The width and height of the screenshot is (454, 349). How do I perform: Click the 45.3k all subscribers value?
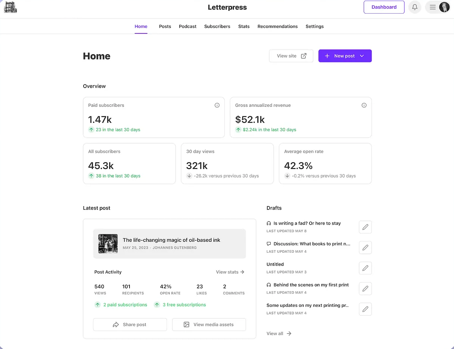(x=101, y=166)
